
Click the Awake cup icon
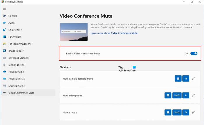tap(4, 23)
